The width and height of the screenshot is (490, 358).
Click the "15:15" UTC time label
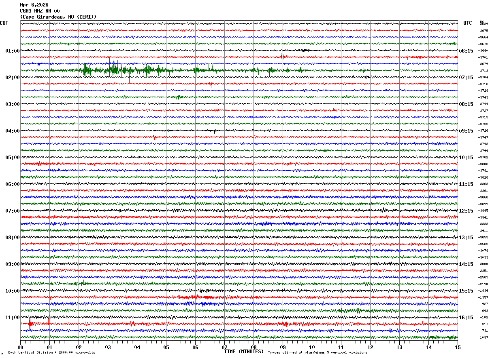466,291
